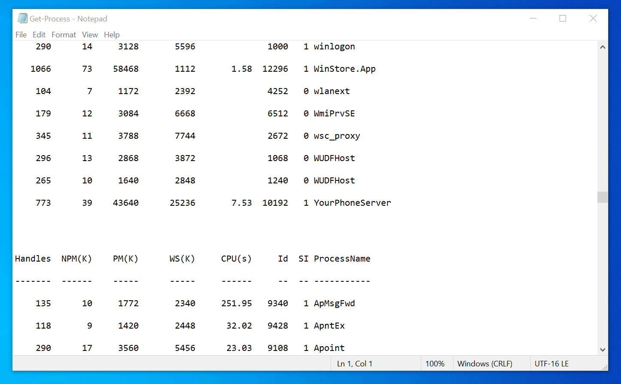Click the Id value 4252
This screenshot has height=384, width=621.
(x=278, y=91)
